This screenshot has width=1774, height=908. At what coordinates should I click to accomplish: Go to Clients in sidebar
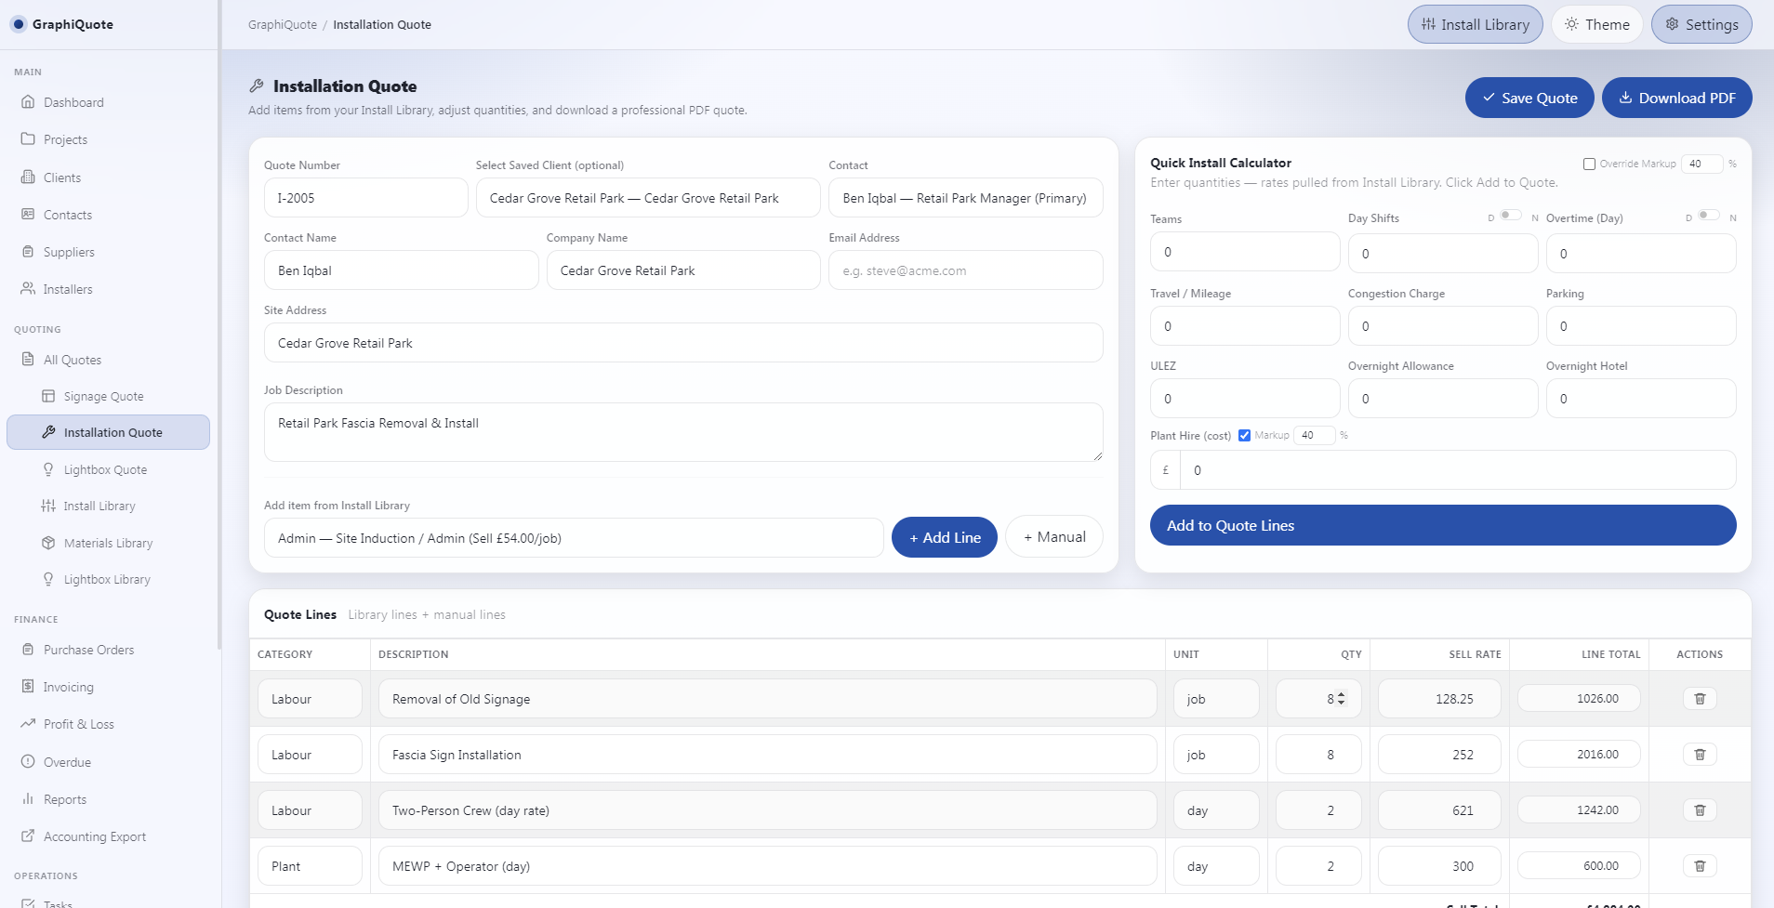tap(61, 178)
